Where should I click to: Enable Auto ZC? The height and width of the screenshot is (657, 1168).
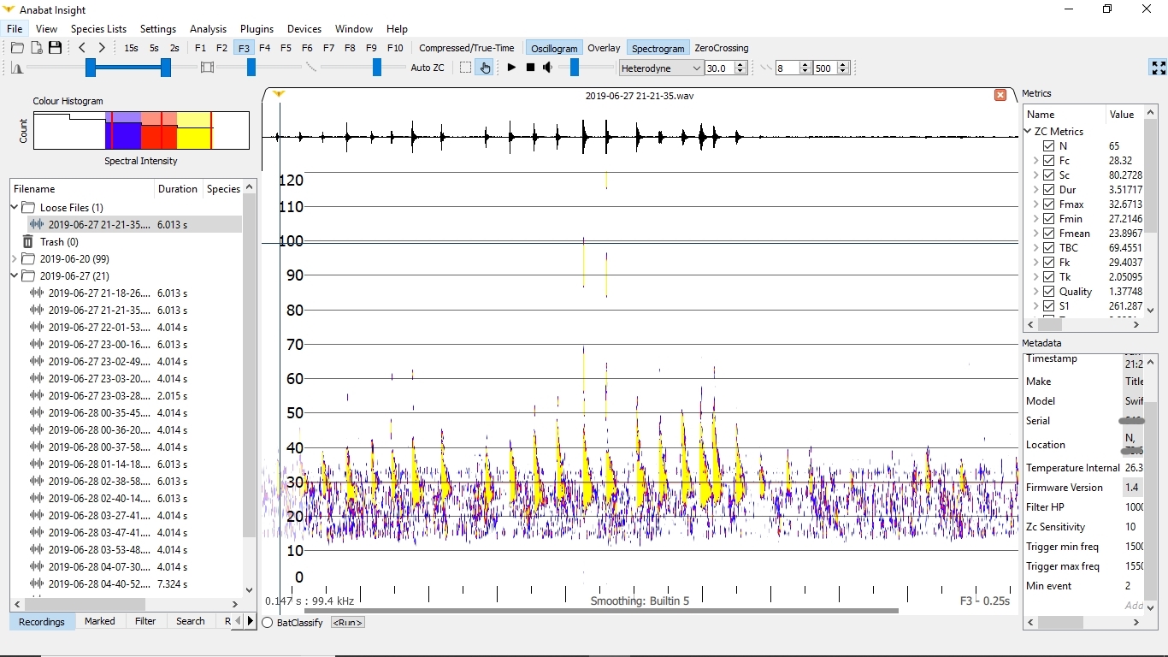pyautogui.click(x=428, y=68)
